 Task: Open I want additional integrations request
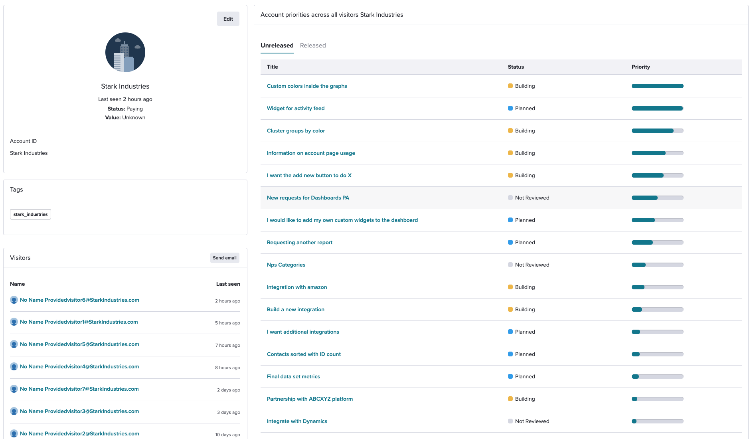[303, 332]
